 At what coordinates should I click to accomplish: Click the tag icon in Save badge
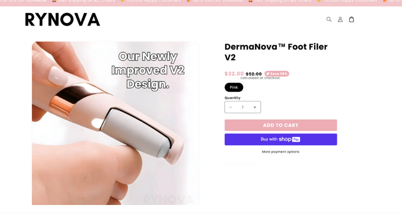(267, 74)
